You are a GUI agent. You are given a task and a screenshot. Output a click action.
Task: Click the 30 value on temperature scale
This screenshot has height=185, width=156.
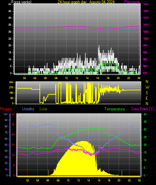click(145, 129)
